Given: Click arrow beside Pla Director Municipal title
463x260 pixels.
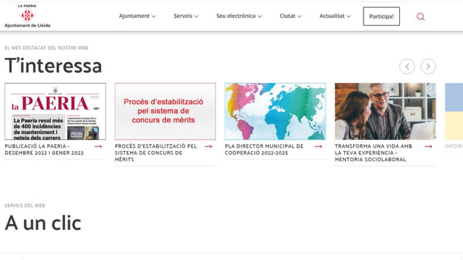Looking at the screenshot, I should (x=318, y=146).
